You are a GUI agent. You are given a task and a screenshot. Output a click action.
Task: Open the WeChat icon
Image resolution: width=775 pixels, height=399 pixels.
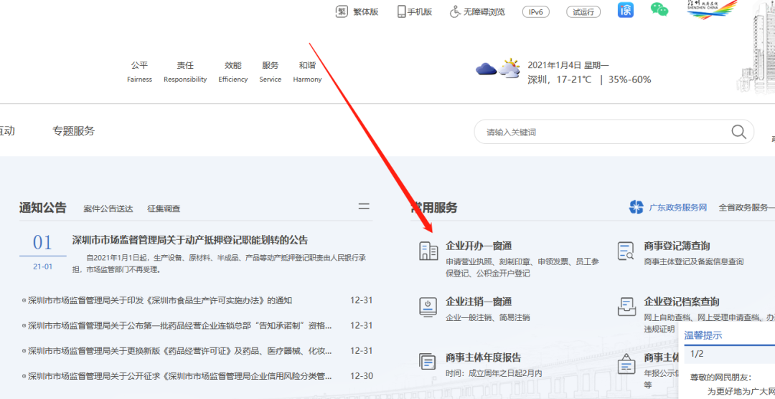(659, 10)
